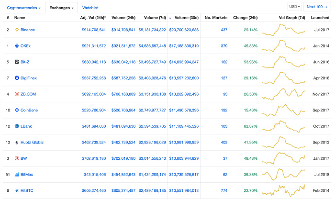Click the Binance 7-day volume graph
The width and height of the screenshot is (335, 199).
[284, 30]
